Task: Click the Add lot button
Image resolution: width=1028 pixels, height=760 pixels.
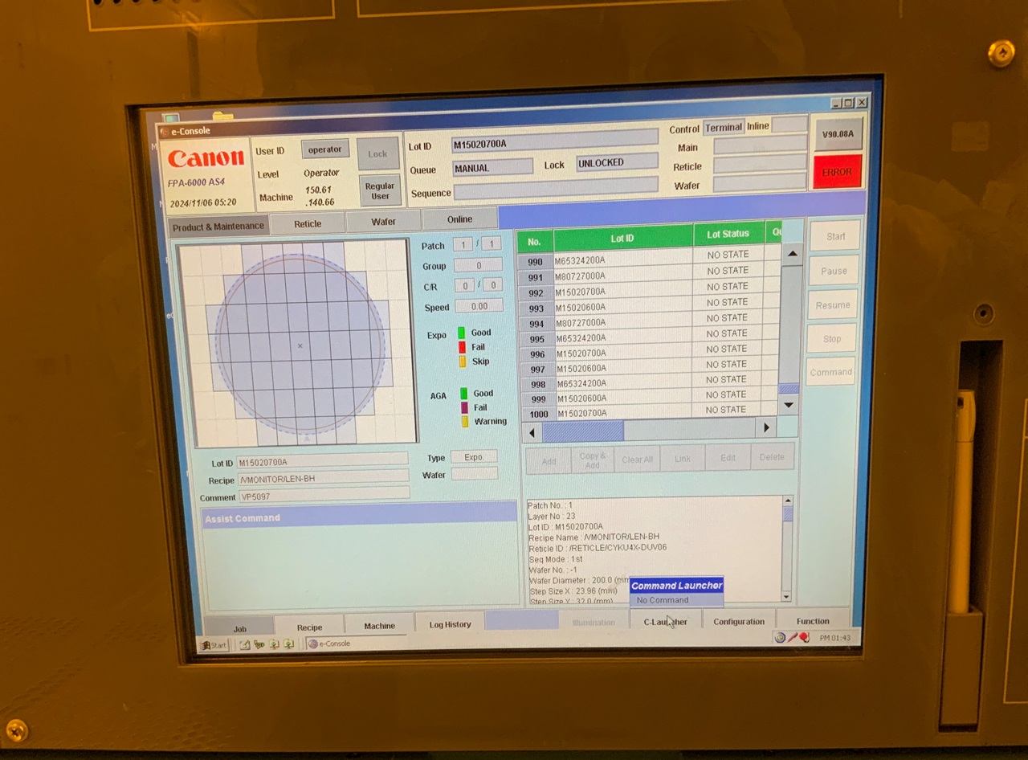Action: click(549, 461)
